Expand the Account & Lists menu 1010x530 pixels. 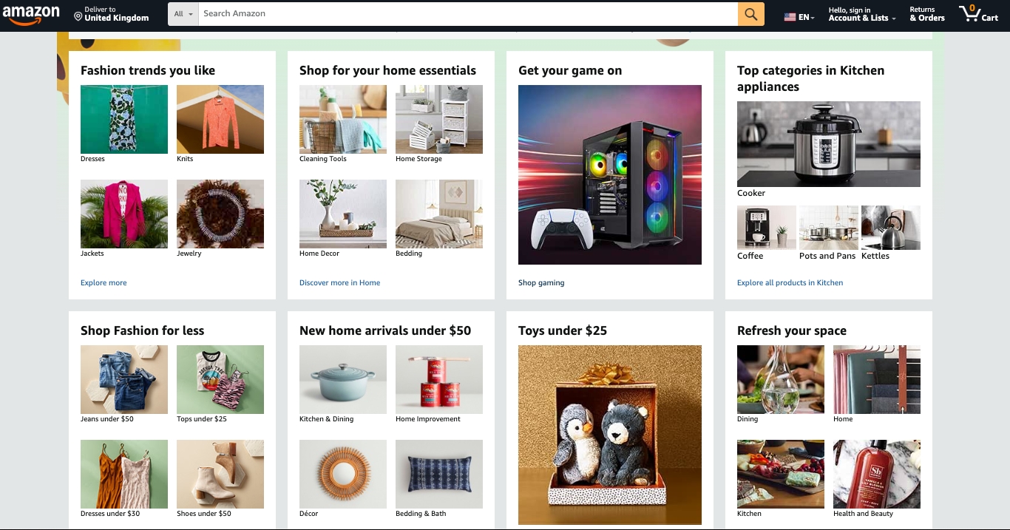862,14
